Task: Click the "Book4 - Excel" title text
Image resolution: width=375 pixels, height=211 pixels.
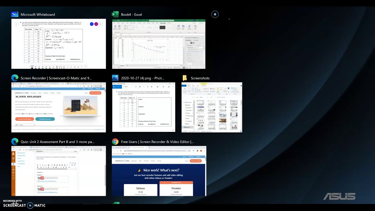Action: tap(132, 14)
